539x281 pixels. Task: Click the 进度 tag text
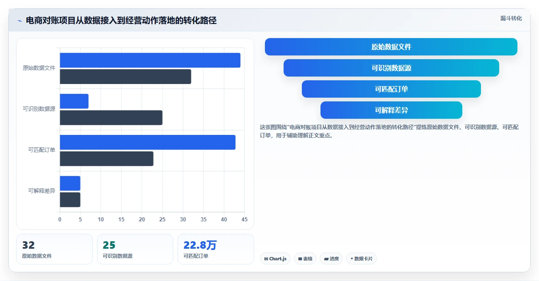coord(334,259)
